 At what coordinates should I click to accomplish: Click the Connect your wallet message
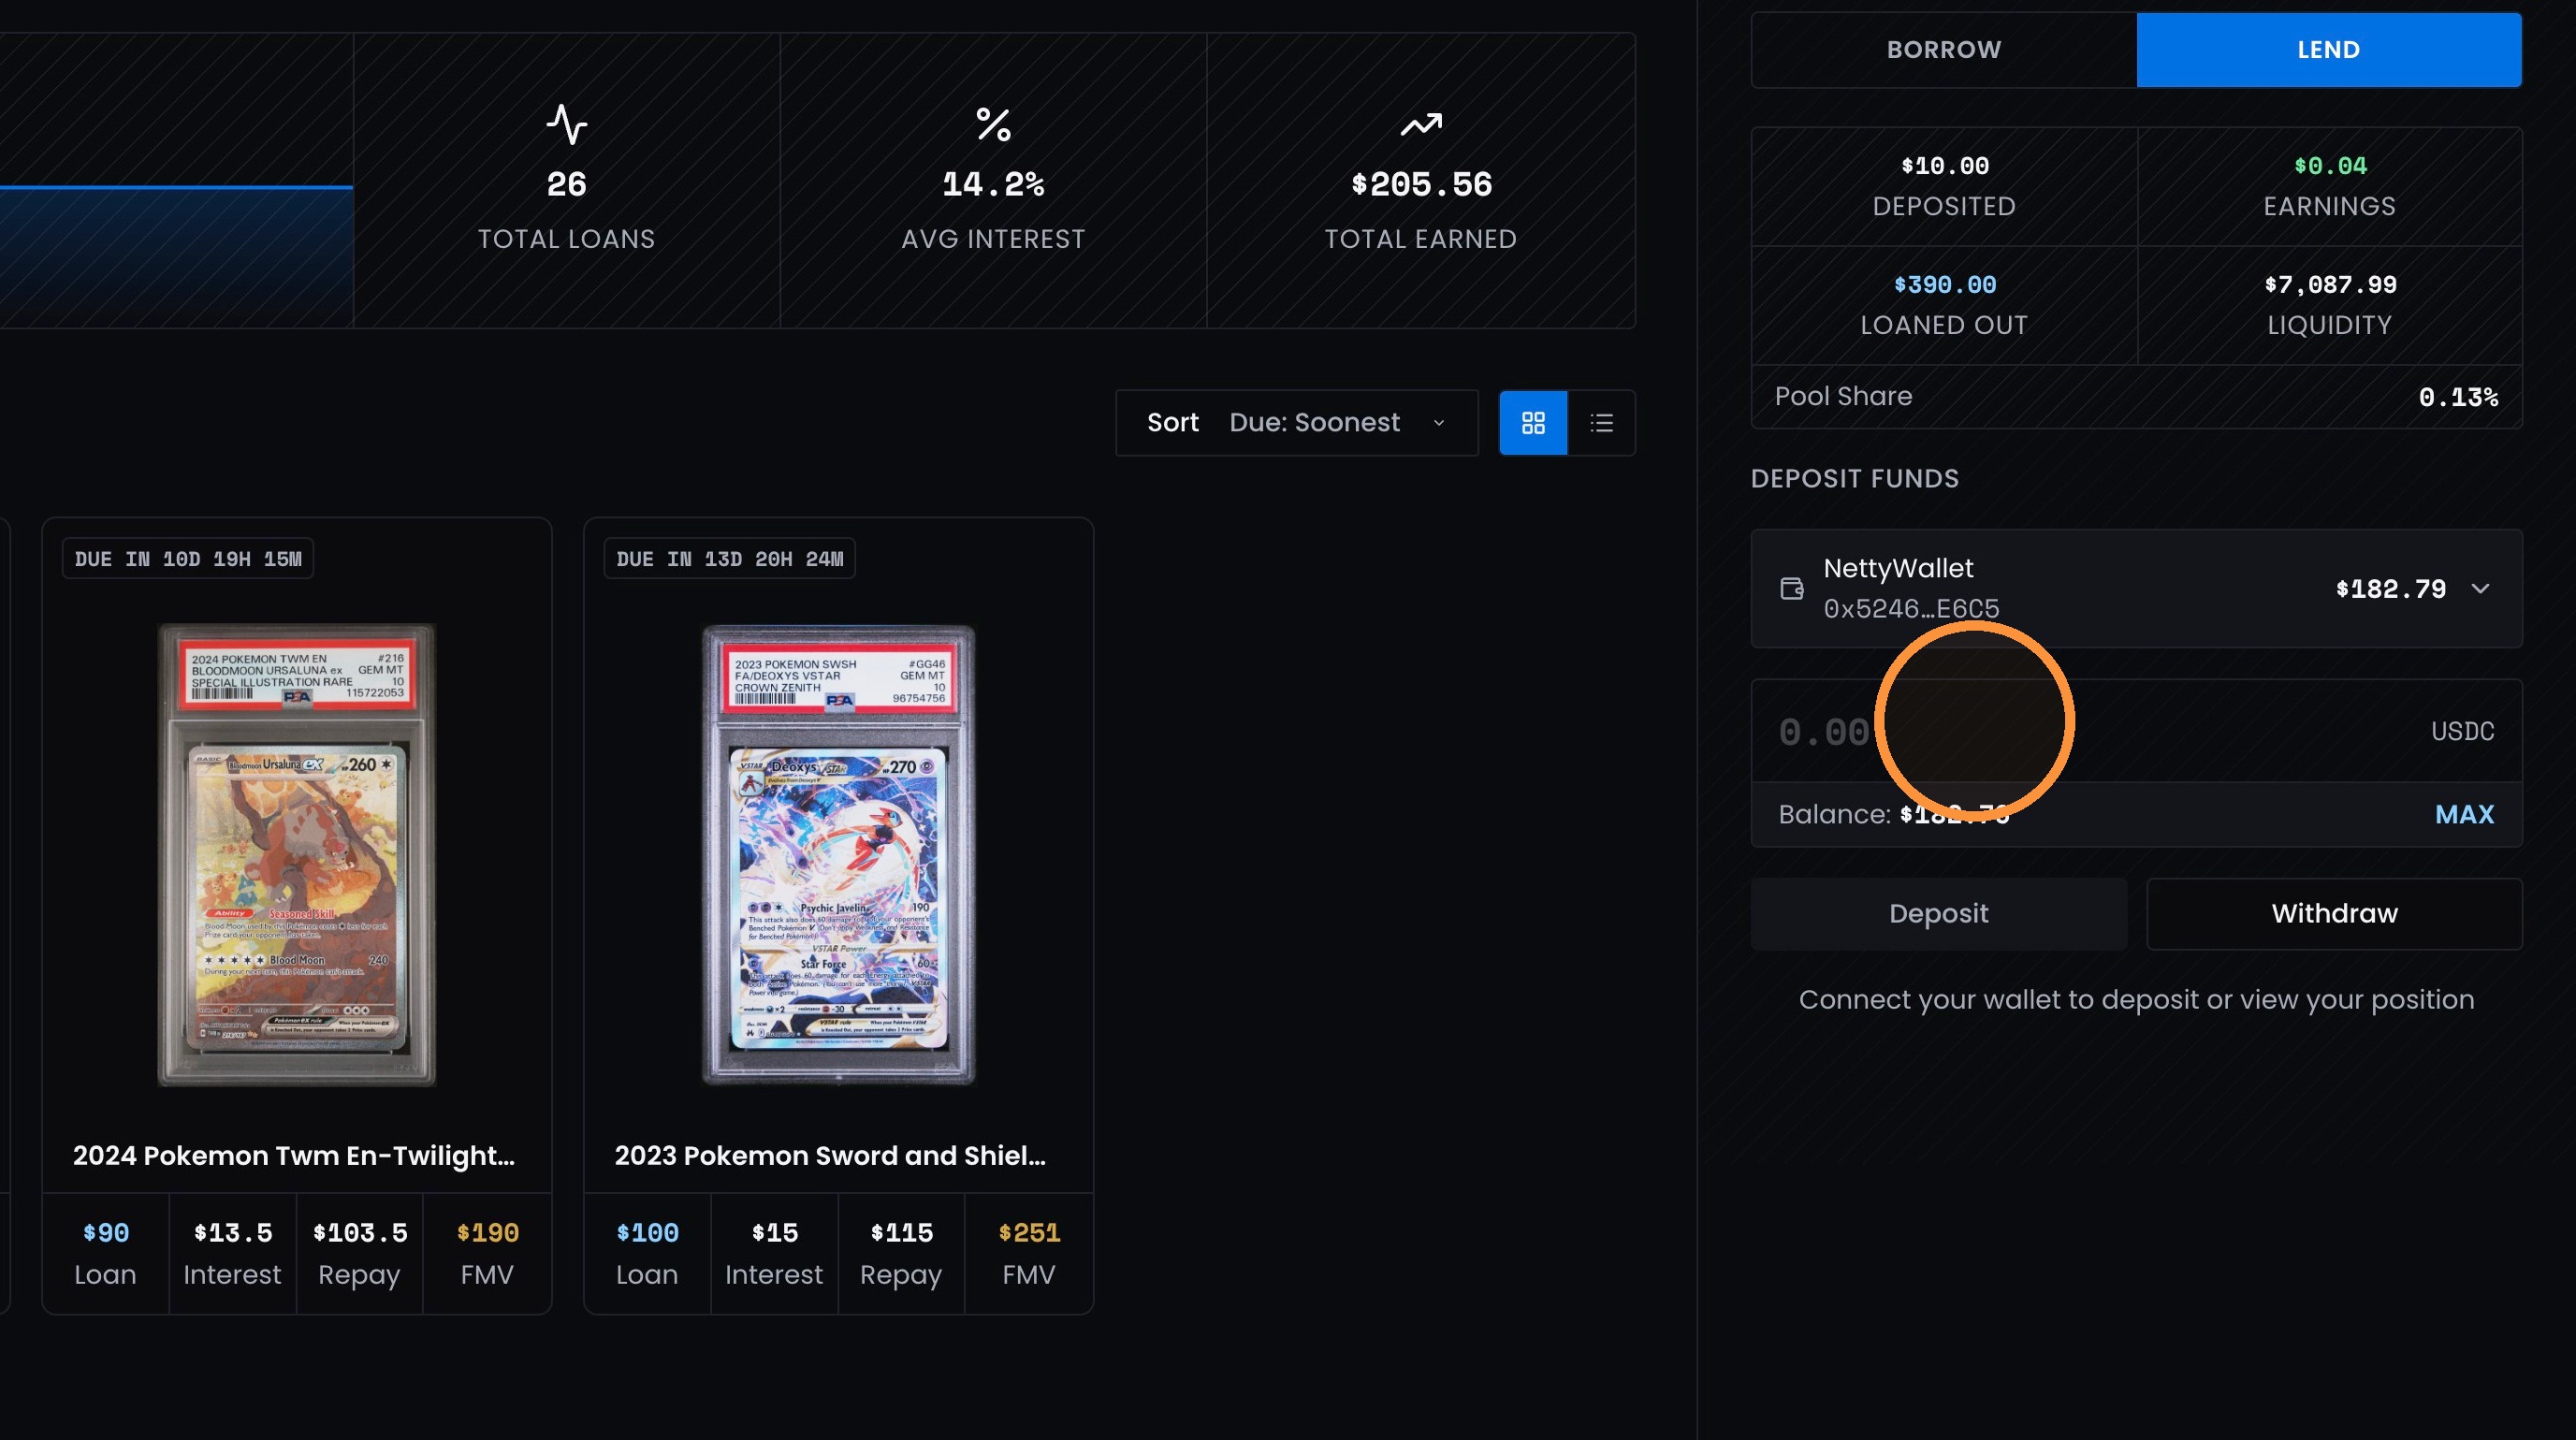2137,1000
